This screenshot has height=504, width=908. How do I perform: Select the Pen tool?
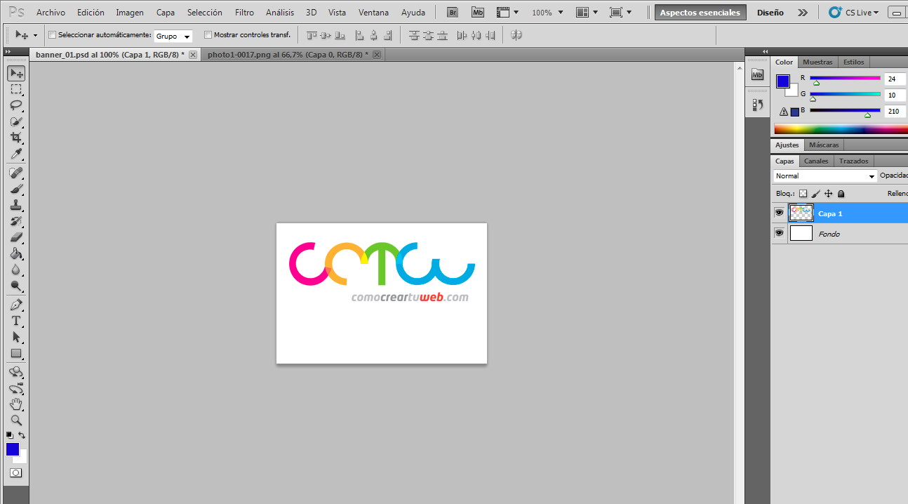pos(16,305)
